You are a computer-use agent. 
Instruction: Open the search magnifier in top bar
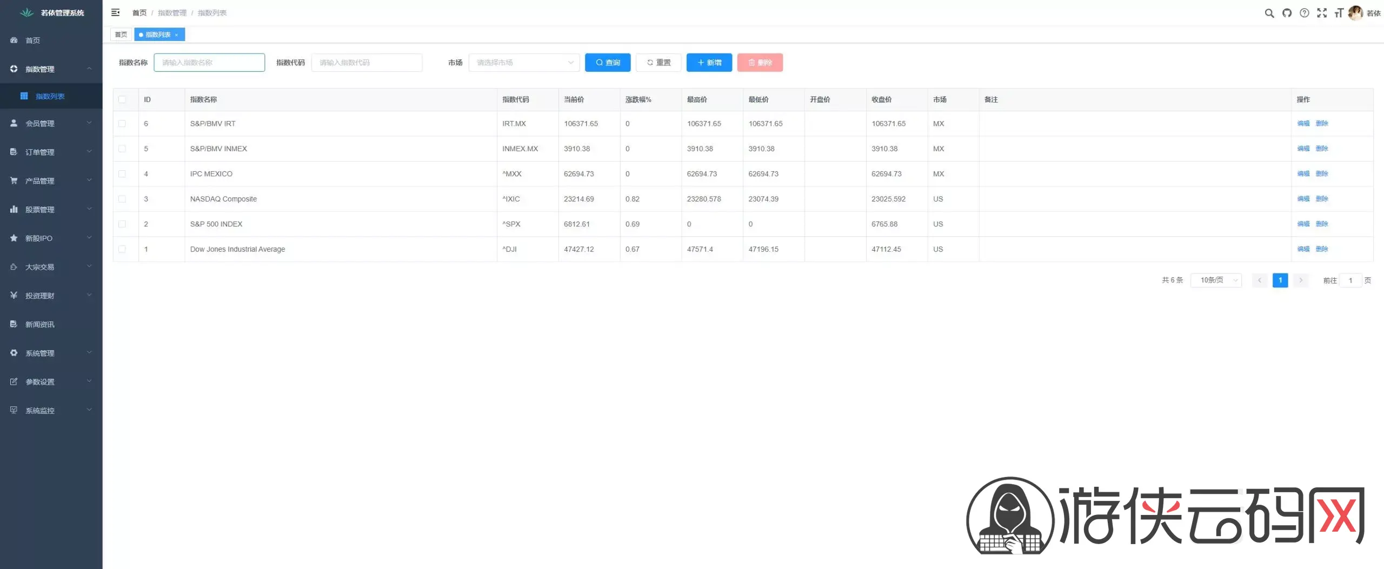pos(1269,13)
